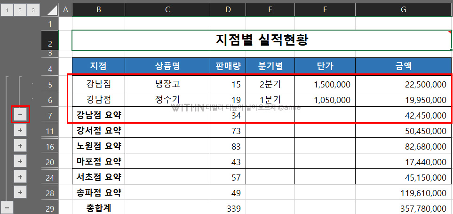Select the amount 82,680,000 cell
Screen dimensions: 453x214
click(404, 146)
